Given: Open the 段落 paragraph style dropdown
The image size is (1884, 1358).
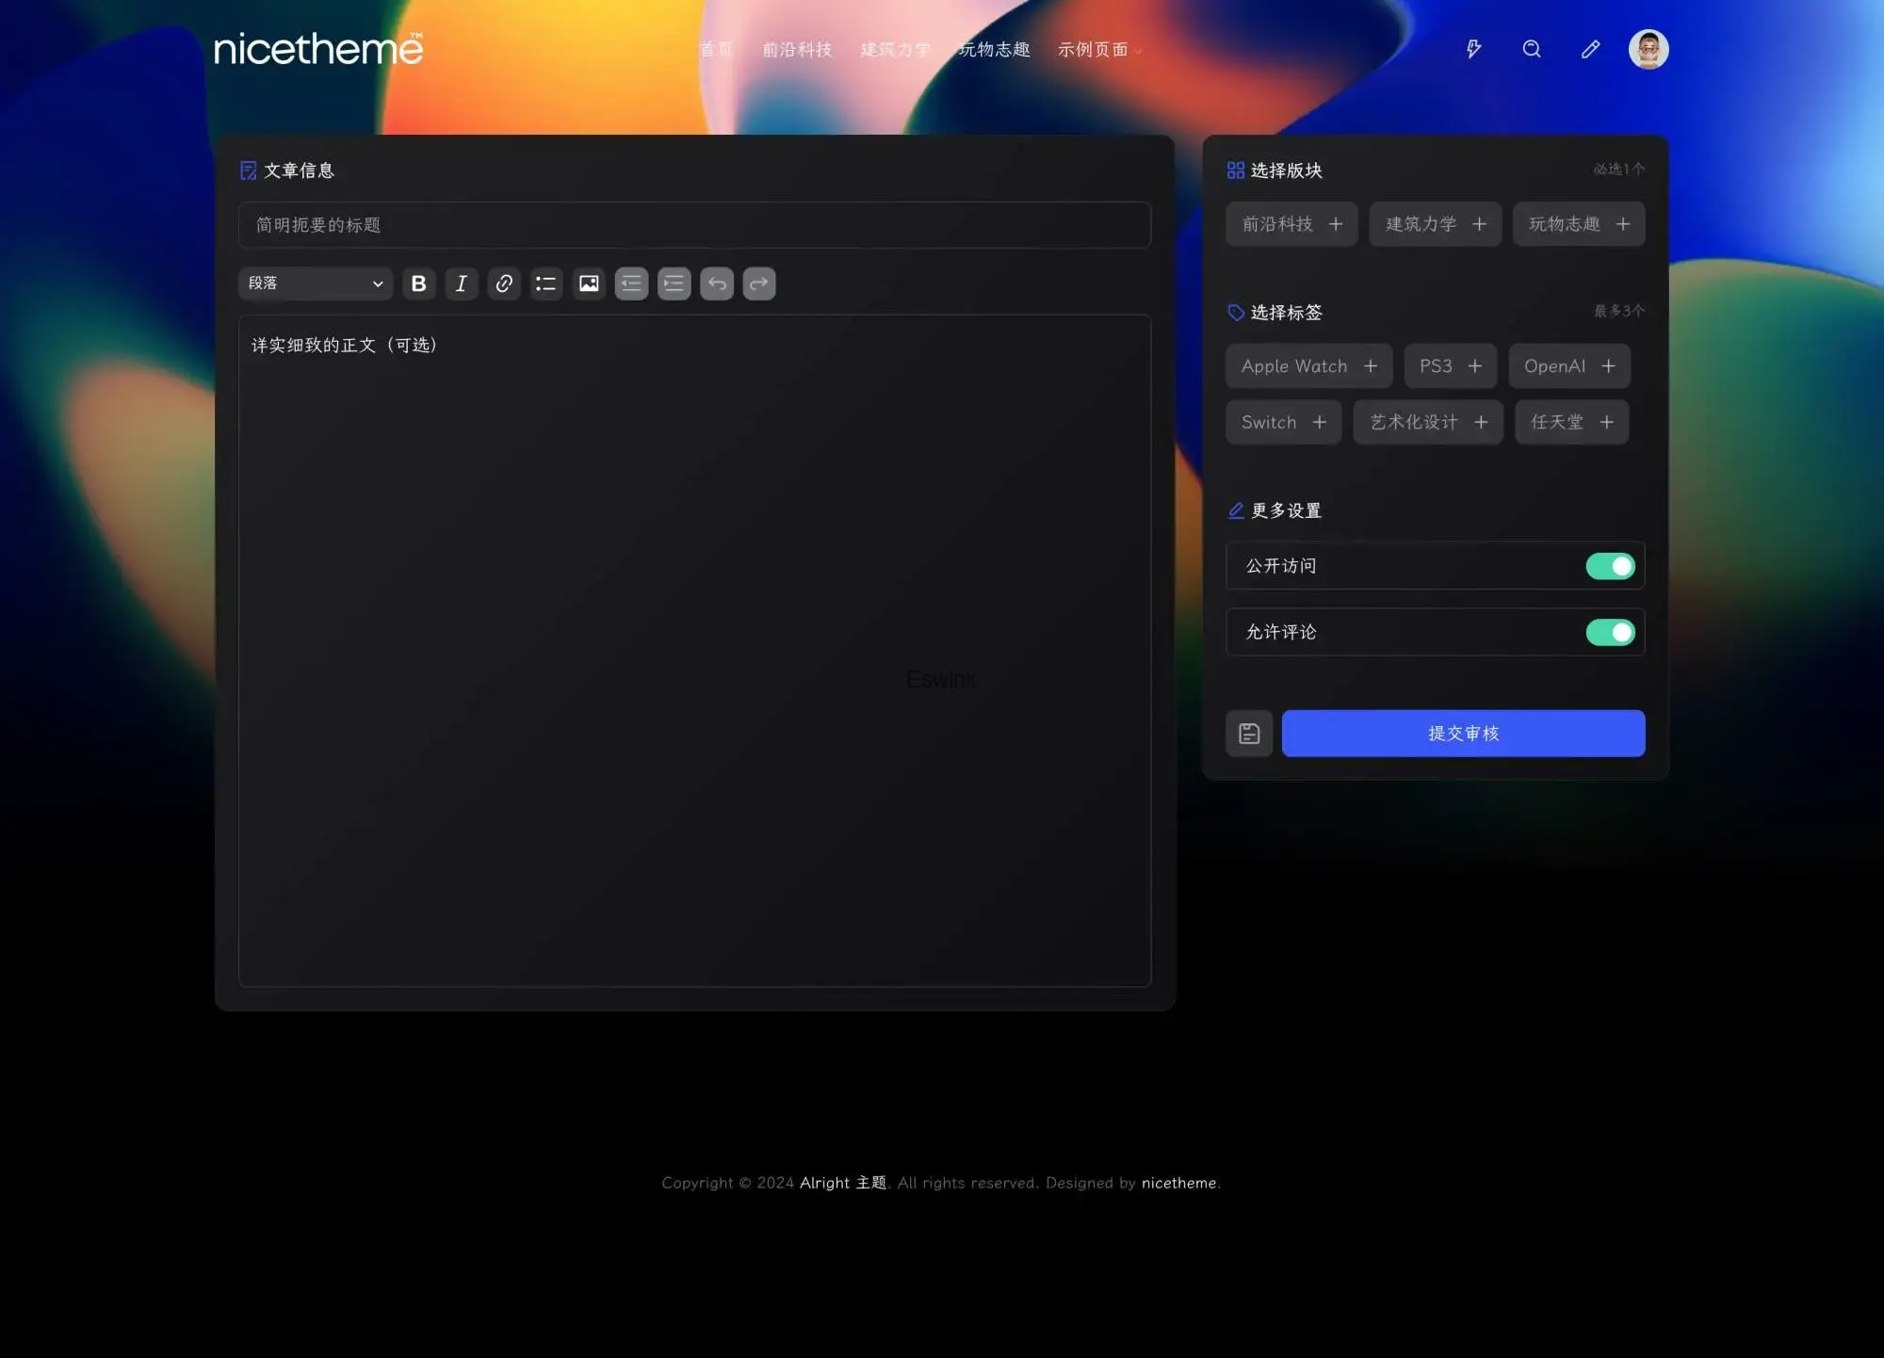Looking at the screenshot, I should pyautogui.click(x=316, y=283).
